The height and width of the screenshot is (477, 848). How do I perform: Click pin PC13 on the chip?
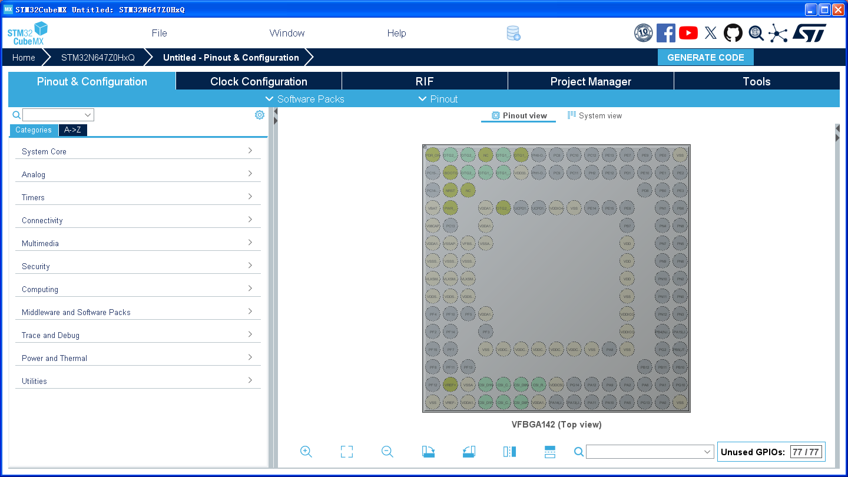click(450, 226)
